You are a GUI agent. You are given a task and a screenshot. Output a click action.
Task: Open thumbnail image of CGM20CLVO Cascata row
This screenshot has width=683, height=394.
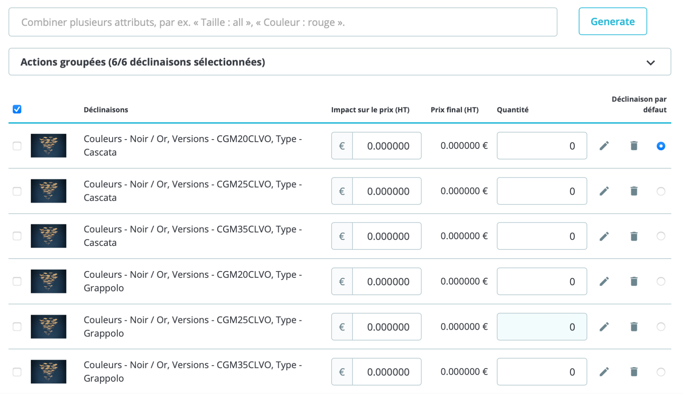coord(48,146)
